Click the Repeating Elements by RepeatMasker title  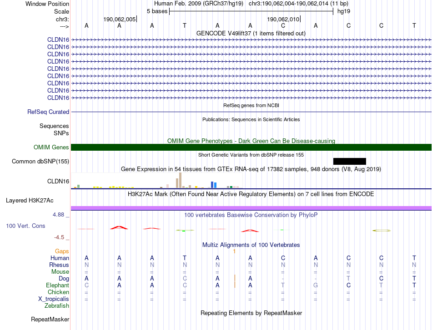pyautogui.click(x=251, y=313)
